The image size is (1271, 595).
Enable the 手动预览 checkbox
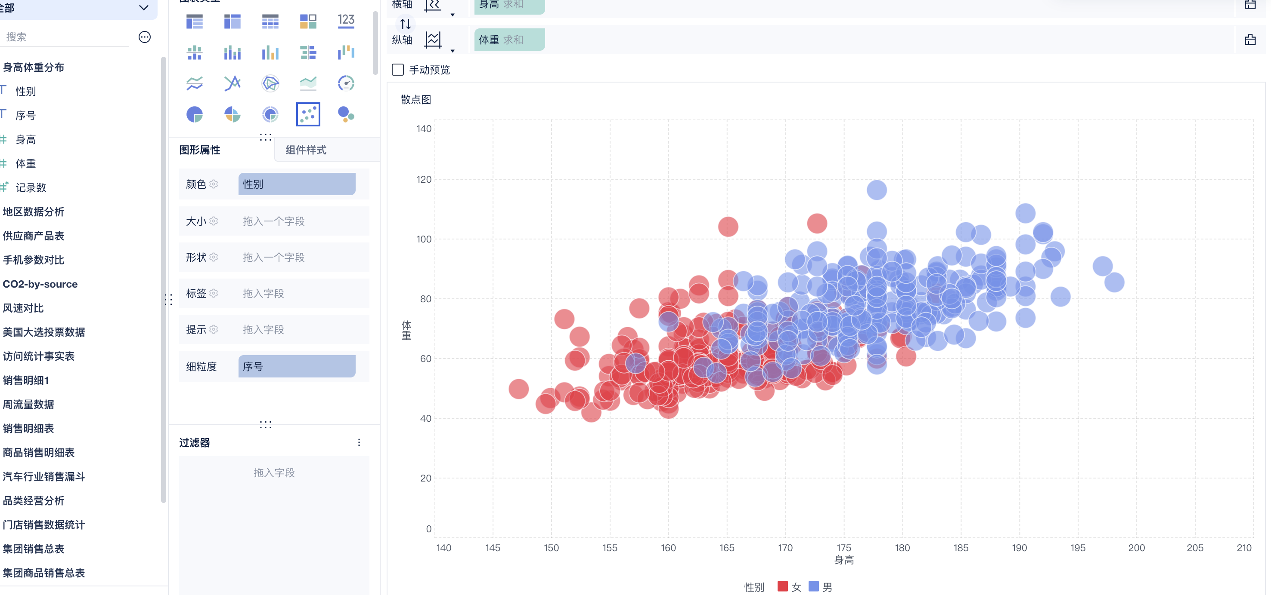(x=398, y=70)
